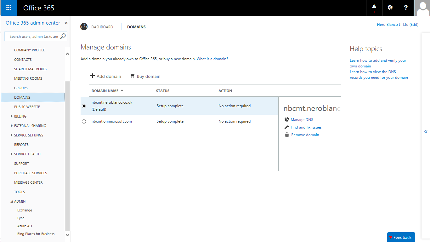Click the Office 365 admin center title

[x=33, y=23]
